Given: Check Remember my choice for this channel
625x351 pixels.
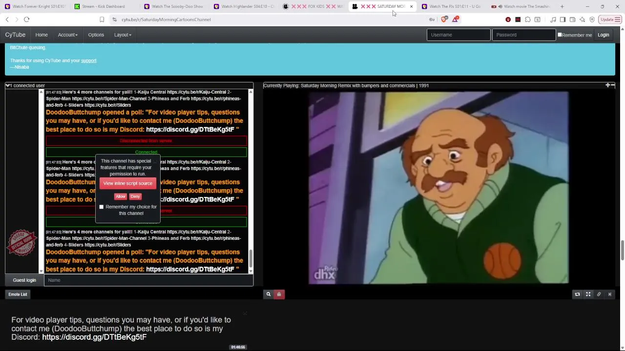Looking at the screenshot, I should (102, 207).
